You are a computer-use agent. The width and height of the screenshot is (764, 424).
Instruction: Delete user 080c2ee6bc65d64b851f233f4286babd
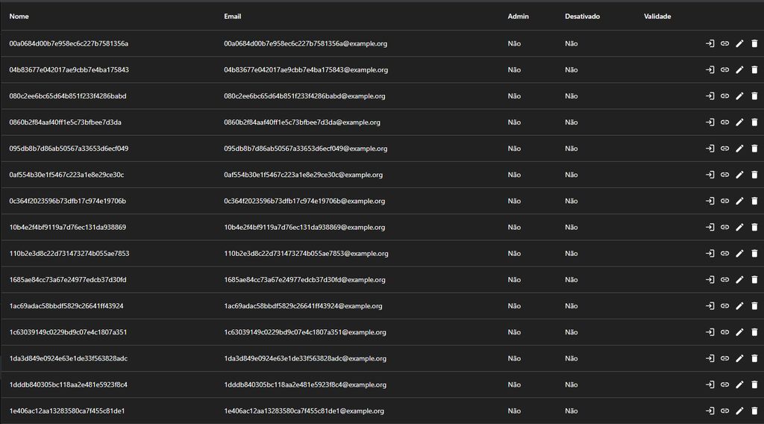coord(754,96)
